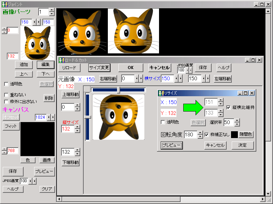This screenshot has height=204, width=273.
Task: Click the フィット button in canvas section
Action: (x=10, y=126)
